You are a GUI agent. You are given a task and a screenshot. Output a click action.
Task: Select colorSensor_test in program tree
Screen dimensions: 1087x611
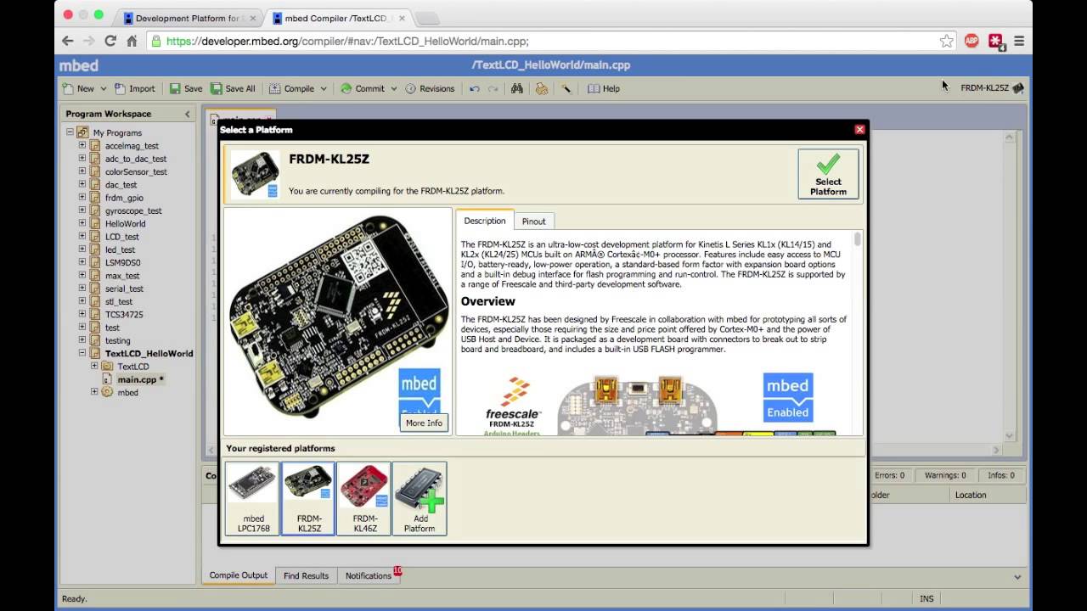tap(136, 171)
